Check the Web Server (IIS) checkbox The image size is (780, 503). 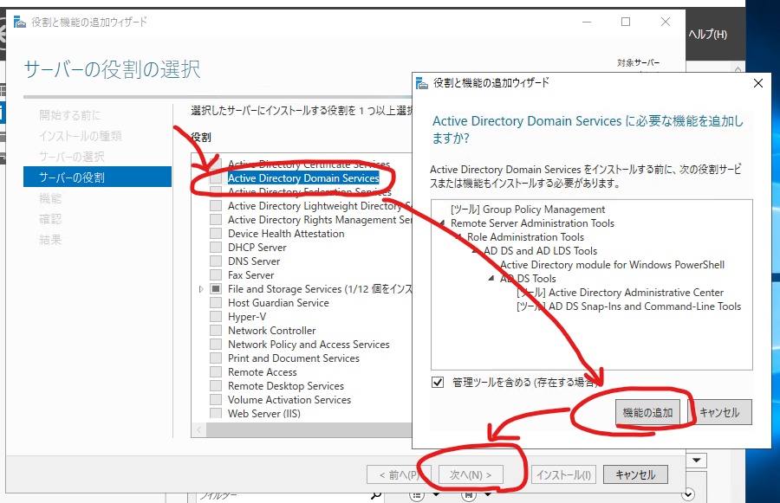tap(216, 414)
